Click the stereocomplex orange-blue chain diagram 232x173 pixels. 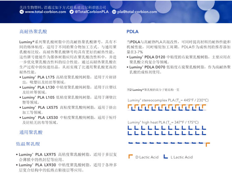167,108
